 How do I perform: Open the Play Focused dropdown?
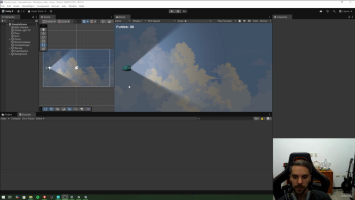tap(227, 21)
